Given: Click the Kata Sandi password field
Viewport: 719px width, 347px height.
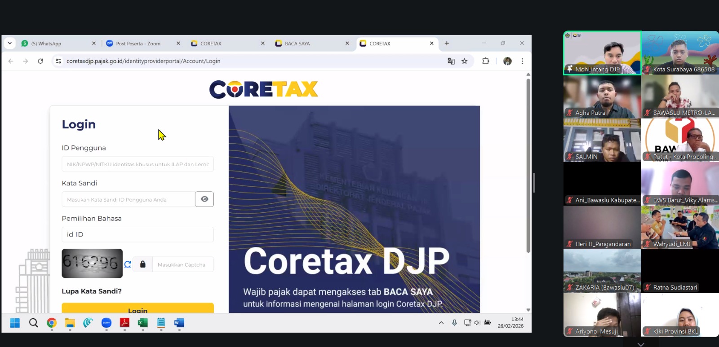Looking at the screenshot, I should tap(128, 199).
